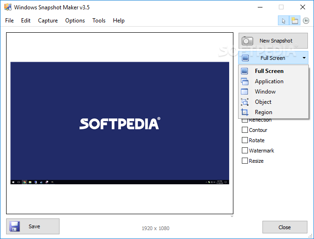Click the clock timer icon in toolbar
This screenshot has height=239, width=314.
pyautogui.click(x=306, y=21)
